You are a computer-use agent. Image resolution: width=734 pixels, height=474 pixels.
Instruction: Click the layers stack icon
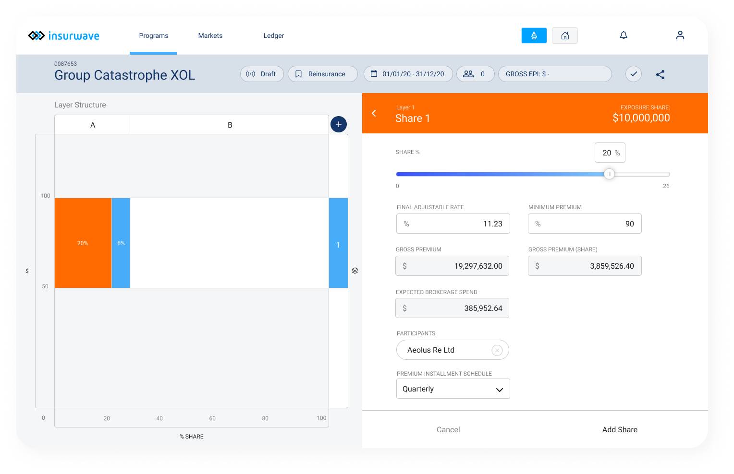pos(355,271)
